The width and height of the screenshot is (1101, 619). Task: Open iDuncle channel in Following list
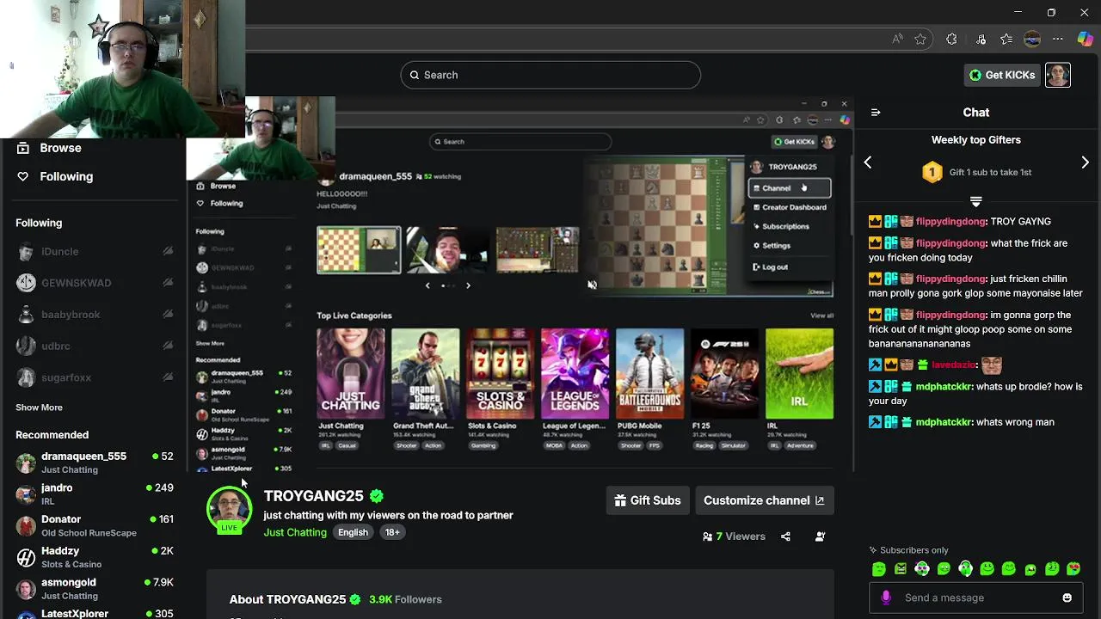coord(95,252)
